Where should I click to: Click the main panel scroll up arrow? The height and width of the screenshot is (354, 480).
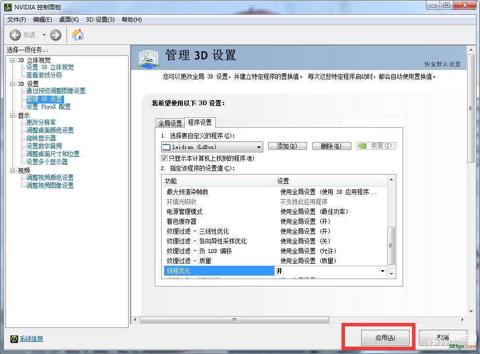(471, 50)
